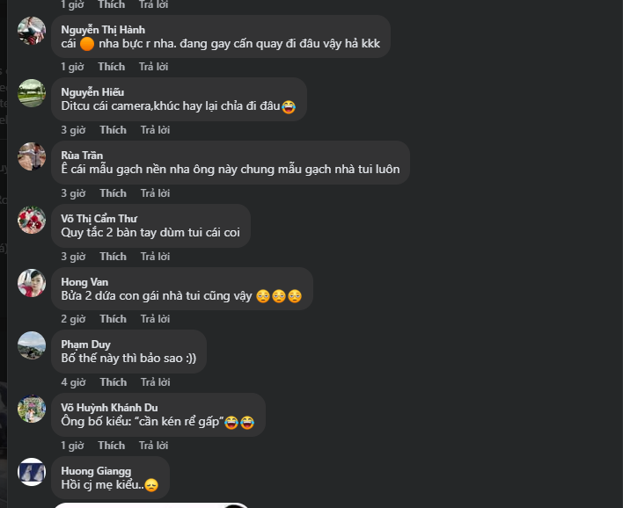Screen dimensions: 623x508
Task: Open the Rùa Trần name link
Action: [82, 156]
